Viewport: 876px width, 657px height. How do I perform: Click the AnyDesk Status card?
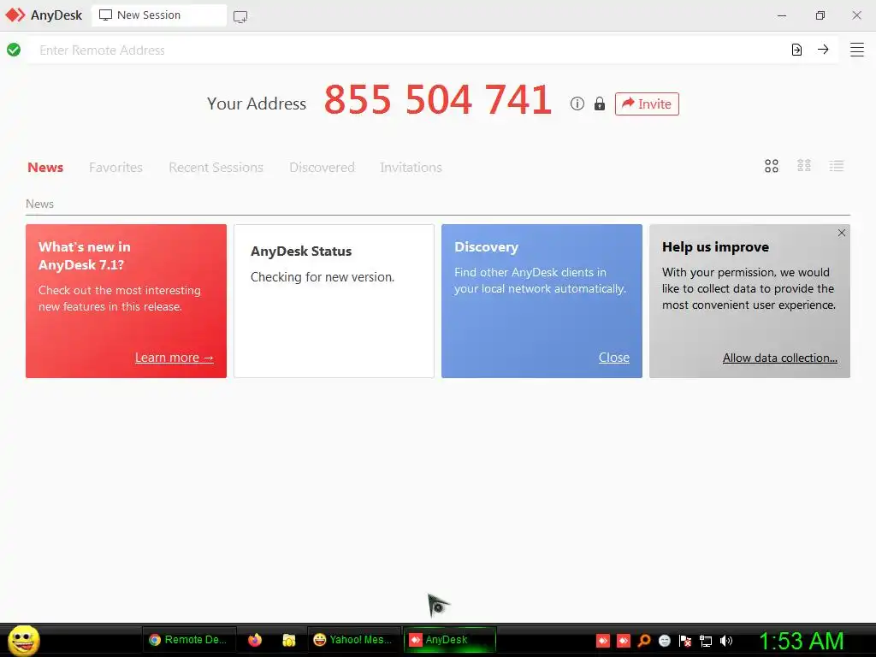coord(334,301)
